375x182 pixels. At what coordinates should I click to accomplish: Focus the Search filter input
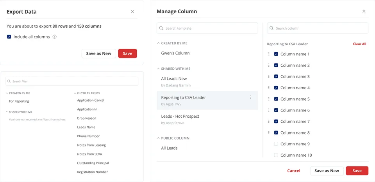72,81
